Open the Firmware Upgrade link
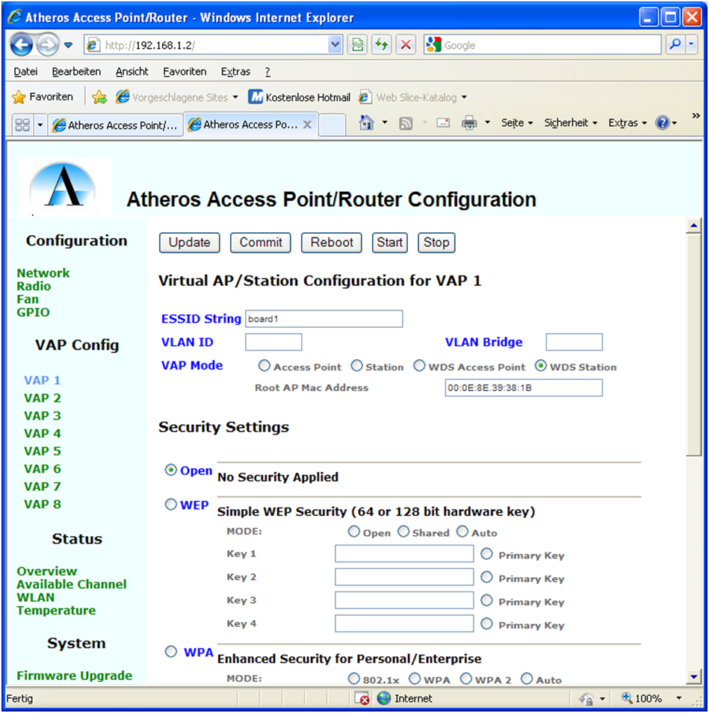The height and width of the screenshot is (713, 709). click(x=74, y=676)
